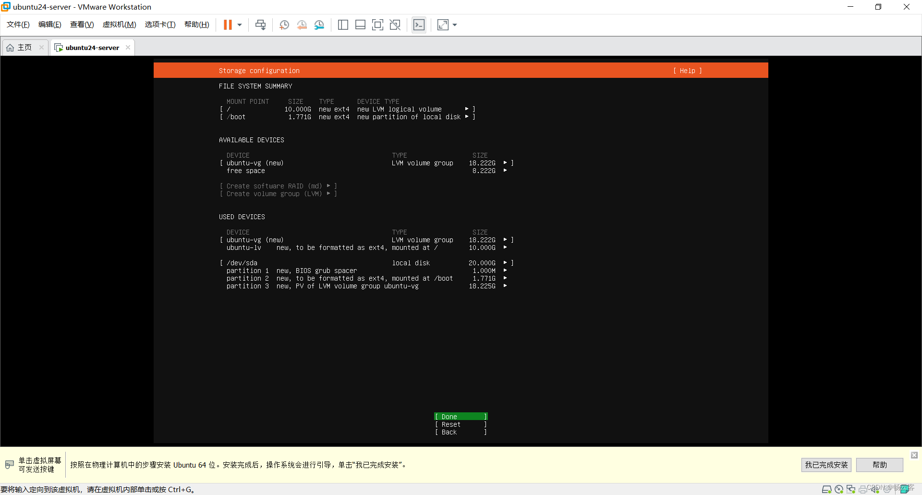Dismiss the yellow install hint bar

[x=914, y=455]
